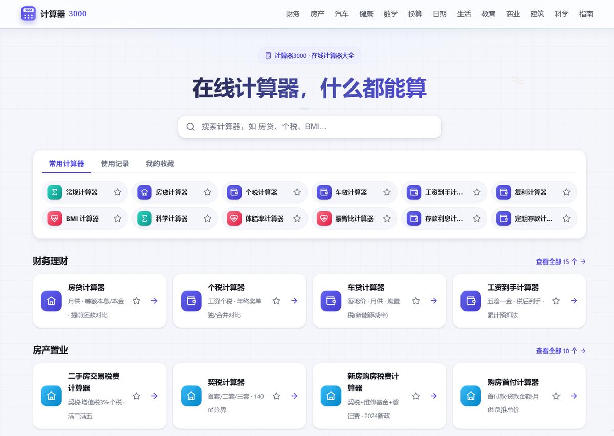The width and height of the screenshot is (614, 436).
Task: Open 房贷计算器 house icon in the quick chips
Action: click(144, 192)
